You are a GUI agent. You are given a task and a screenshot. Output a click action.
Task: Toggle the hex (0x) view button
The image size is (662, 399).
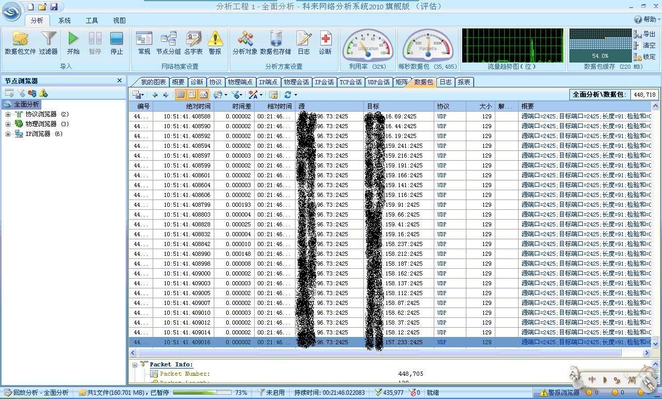click(203, 95)
